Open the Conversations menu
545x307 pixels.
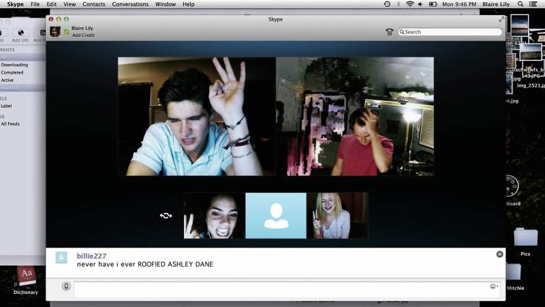point(130,4)
